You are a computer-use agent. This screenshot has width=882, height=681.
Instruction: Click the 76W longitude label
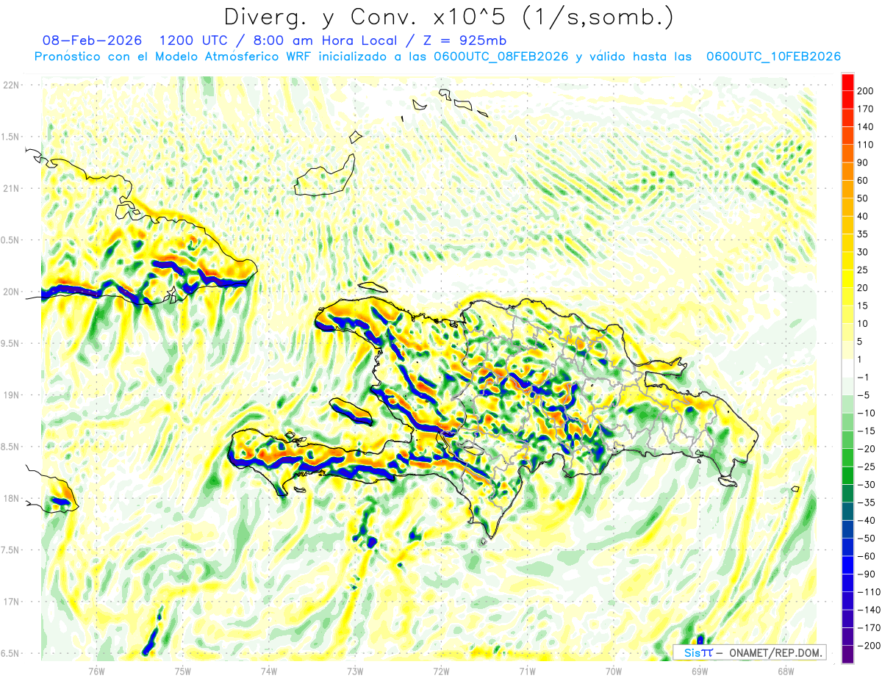click(97, 671)
